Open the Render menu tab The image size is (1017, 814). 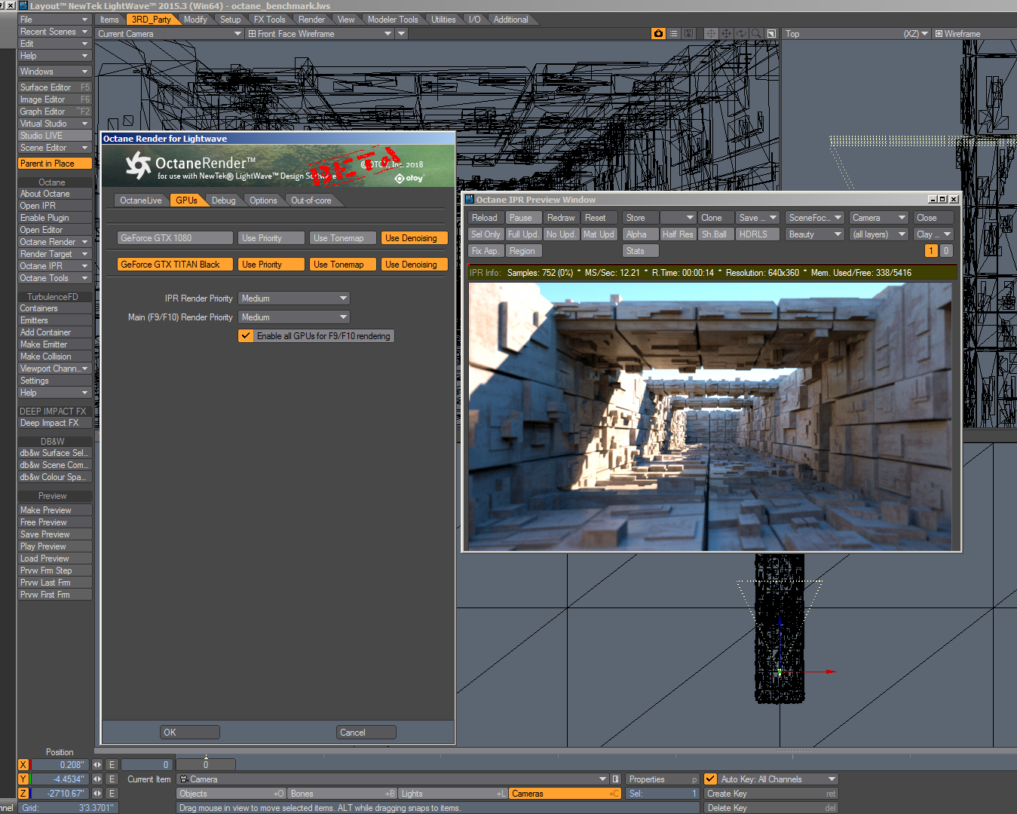(311, 20)
